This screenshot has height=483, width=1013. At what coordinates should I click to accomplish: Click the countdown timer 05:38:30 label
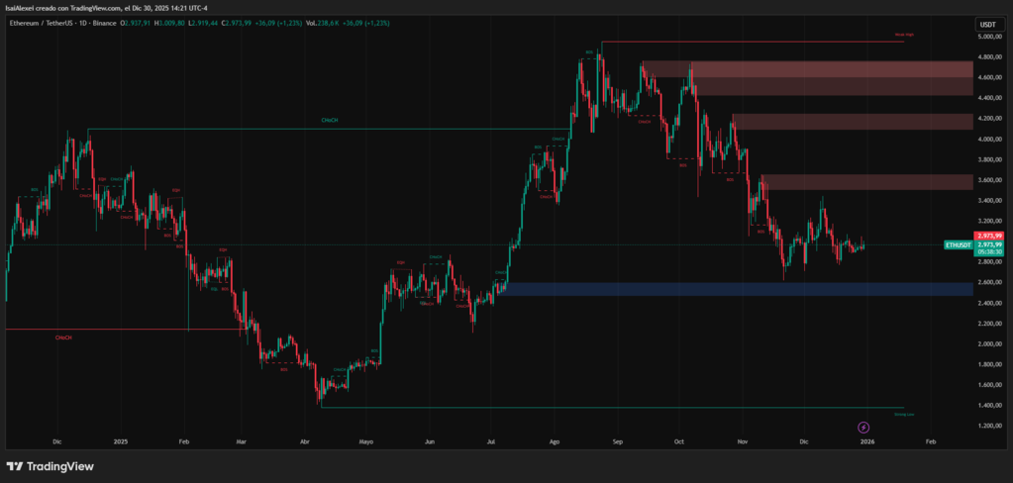(987, 252)
